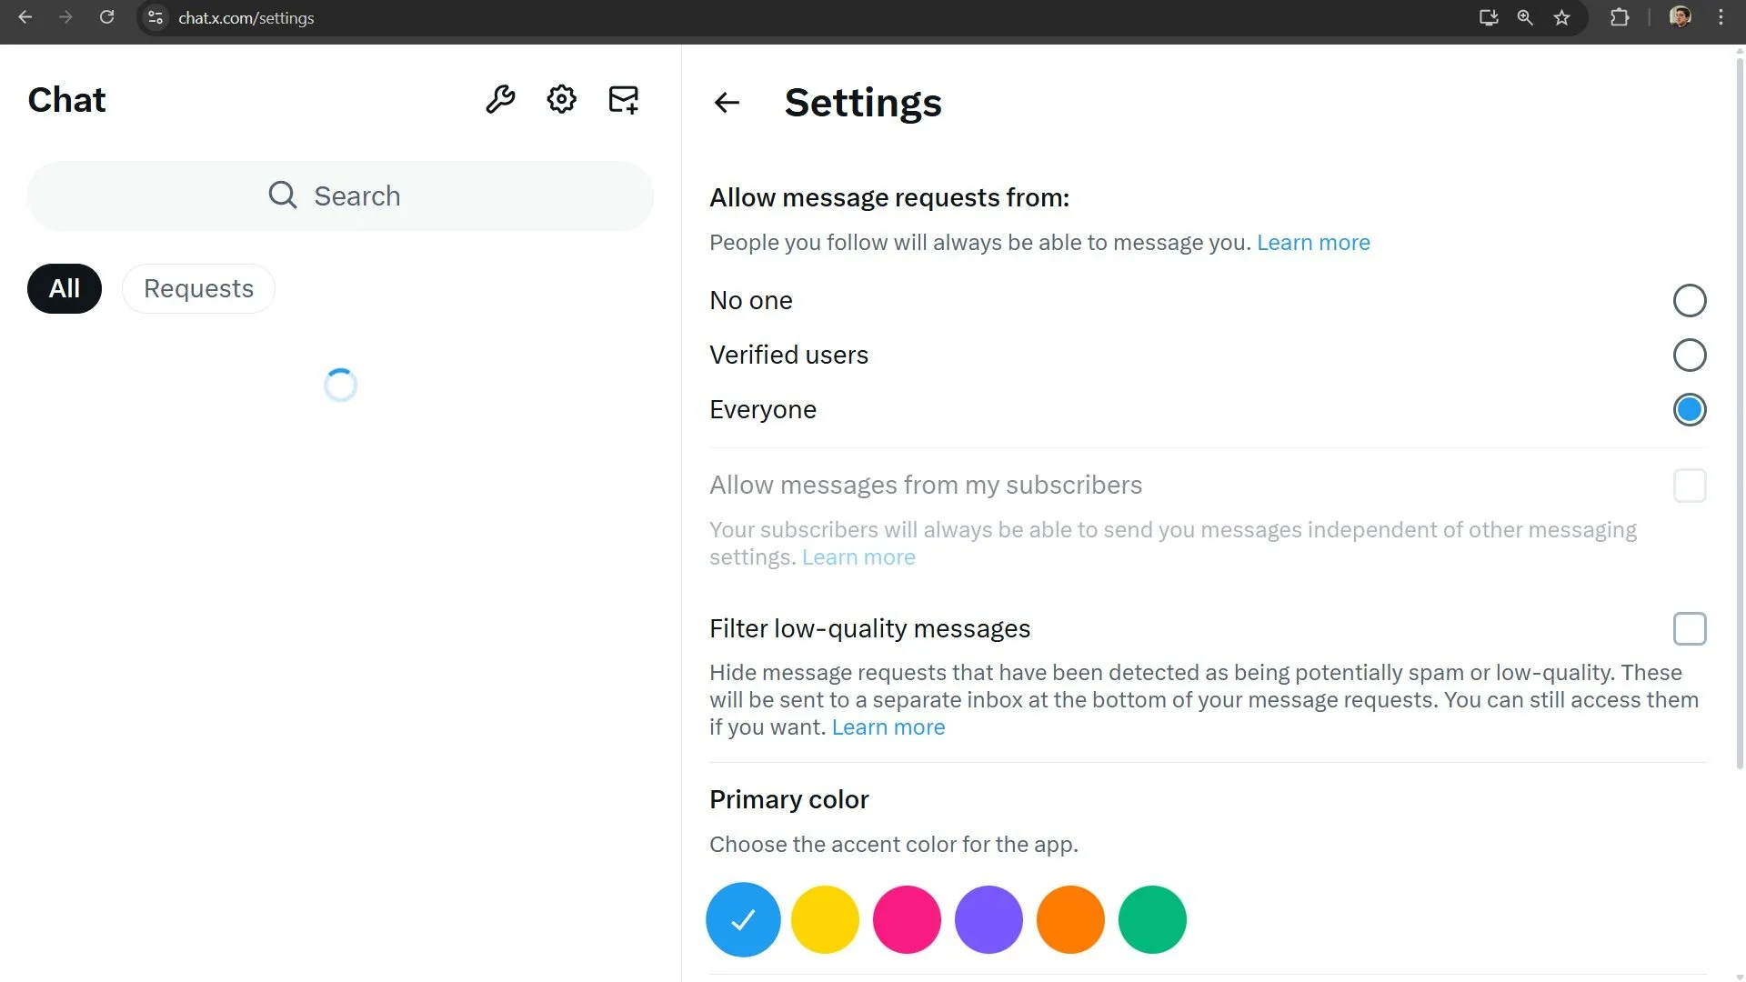Screen dimensions: 1746x982
Task: Click the chat settings gear icon
Action: click(x=561, y=99)
